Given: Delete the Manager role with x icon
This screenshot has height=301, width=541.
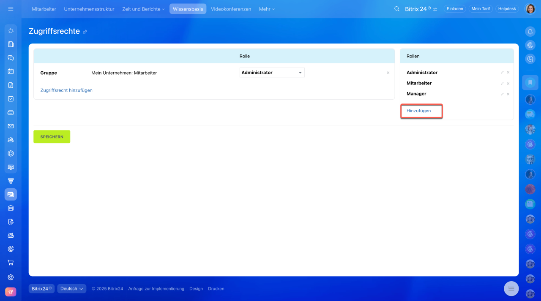Looking at the screenshot, I should coord(508,94).
